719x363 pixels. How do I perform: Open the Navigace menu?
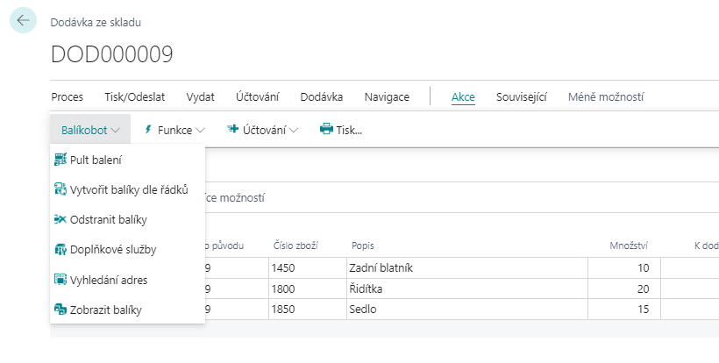(387, 96)
